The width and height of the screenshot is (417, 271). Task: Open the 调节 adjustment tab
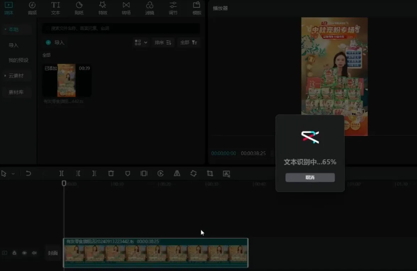[173, 8]
